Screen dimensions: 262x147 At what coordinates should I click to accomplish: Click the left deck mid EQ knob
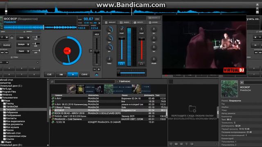[x=109, y=39]
